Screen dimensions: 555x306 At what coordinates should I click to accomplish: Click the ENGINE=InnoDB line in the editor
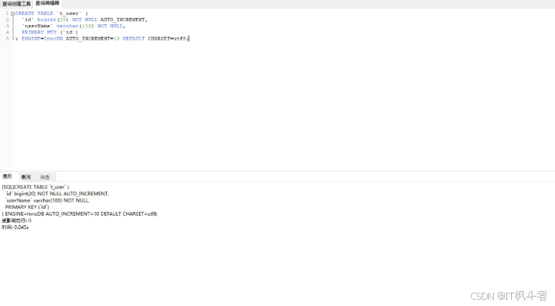point(102,38)
